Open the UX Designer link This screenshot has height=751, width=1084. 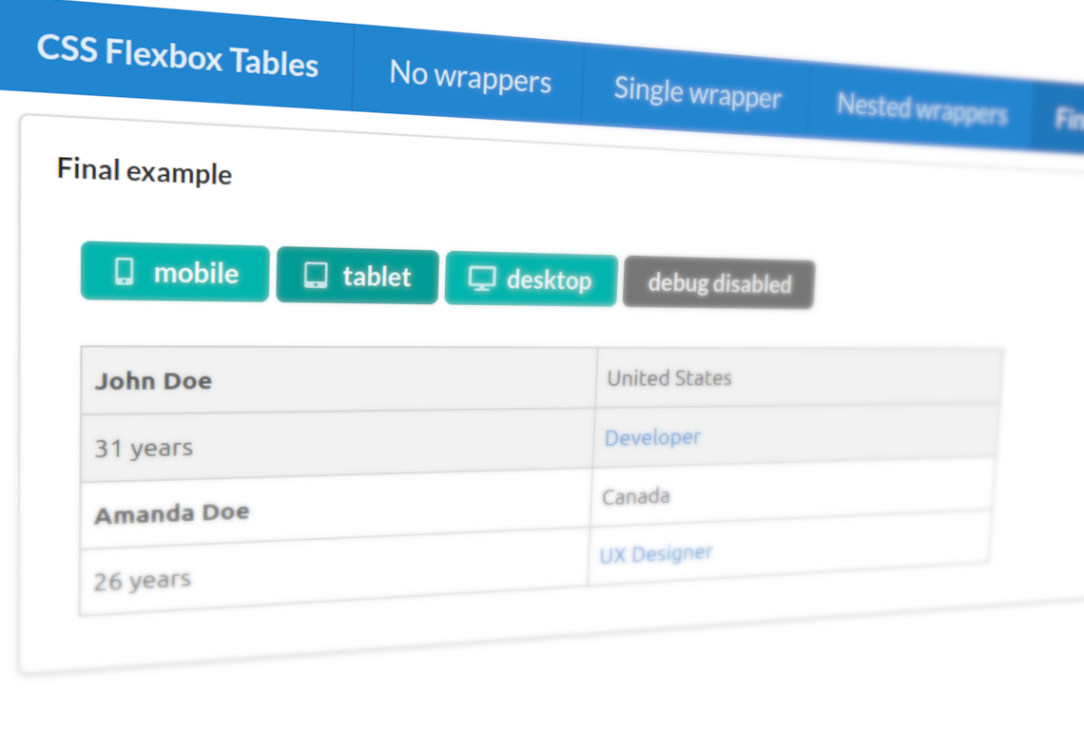click(x=656, y=552)
